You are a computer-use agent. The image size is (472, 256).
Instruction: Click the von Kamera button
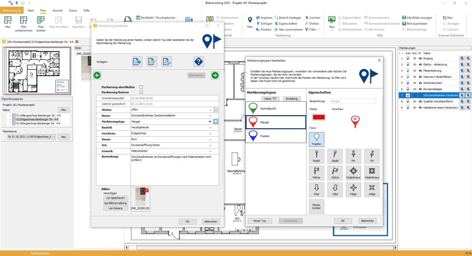[x=116, y=208]
